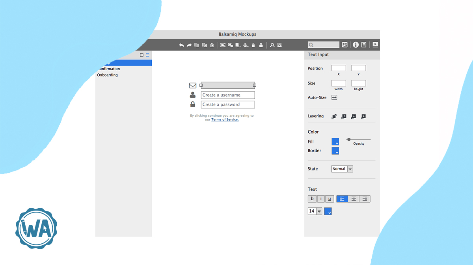The image size is (473, 265).
Task: Select the Delete (trash) toolbar icon
Action: (x=253, y=45)
